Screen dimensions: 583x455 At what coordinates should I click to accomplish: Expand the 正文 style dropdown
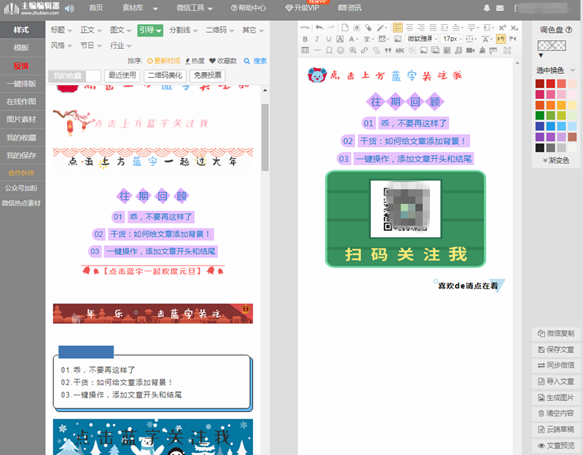coord(91,30)
